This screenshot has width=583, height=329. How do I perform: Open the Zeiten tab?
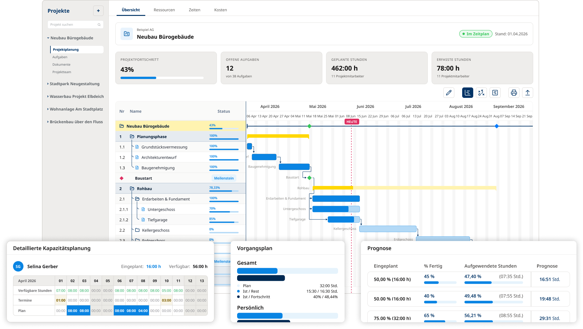[194, 10]
